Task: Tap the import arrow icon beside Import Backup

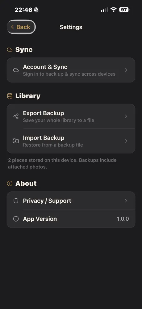Action: point(16,141)
